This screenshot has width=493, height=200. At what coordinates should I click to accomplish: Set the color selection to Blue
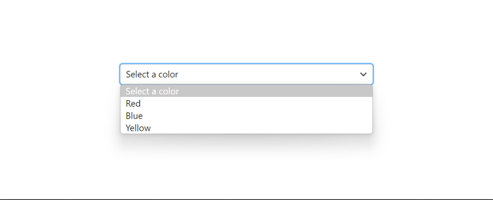click(246, 116)
